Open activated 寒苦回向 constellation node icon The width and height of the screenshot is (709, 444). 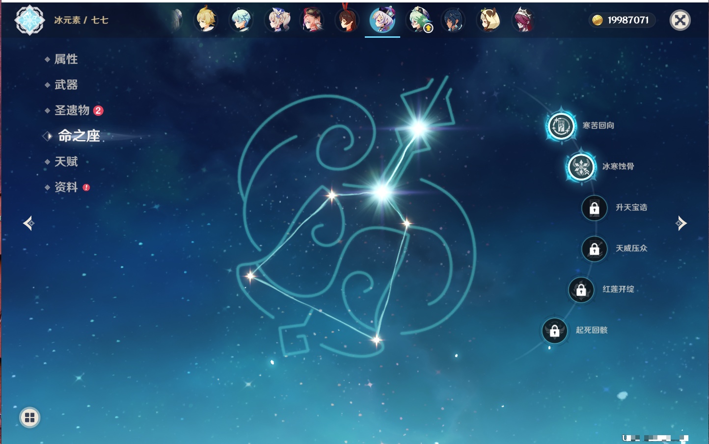coord(561,126)
